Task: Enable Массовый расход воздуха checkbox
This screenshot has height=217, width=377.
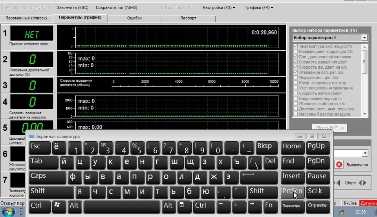Action: (295, 114)
